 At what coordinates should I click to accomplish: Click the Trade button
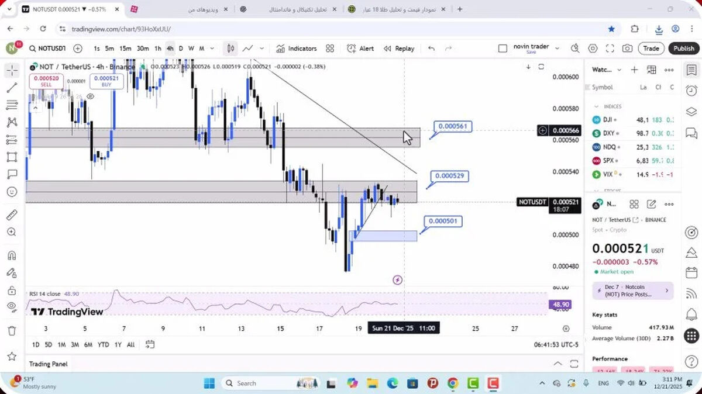click(651, 49)
